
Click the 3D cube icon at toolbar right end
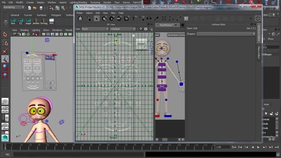pyautogui.click(x=258, y=18)
